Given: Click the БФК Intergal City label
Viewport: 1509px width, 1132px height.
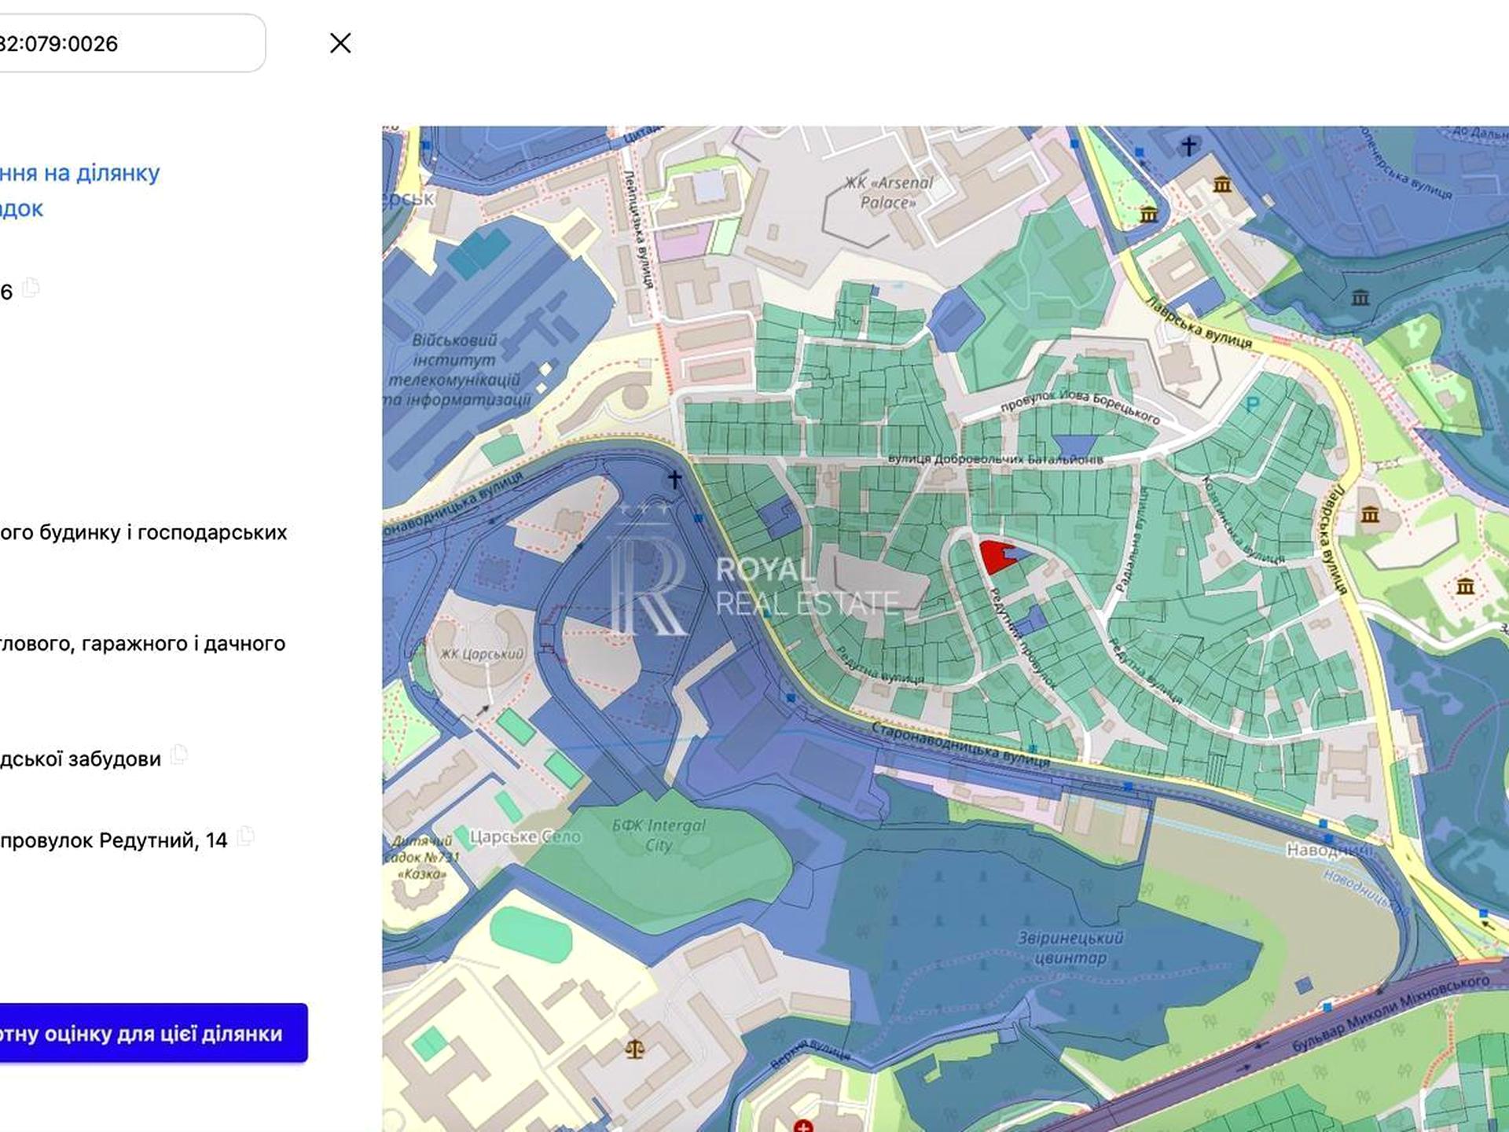Looking at the screenshot, I should [659, 835].
